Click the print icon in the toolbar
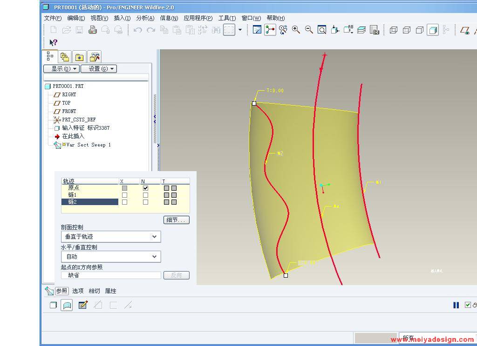 (92, 30)
